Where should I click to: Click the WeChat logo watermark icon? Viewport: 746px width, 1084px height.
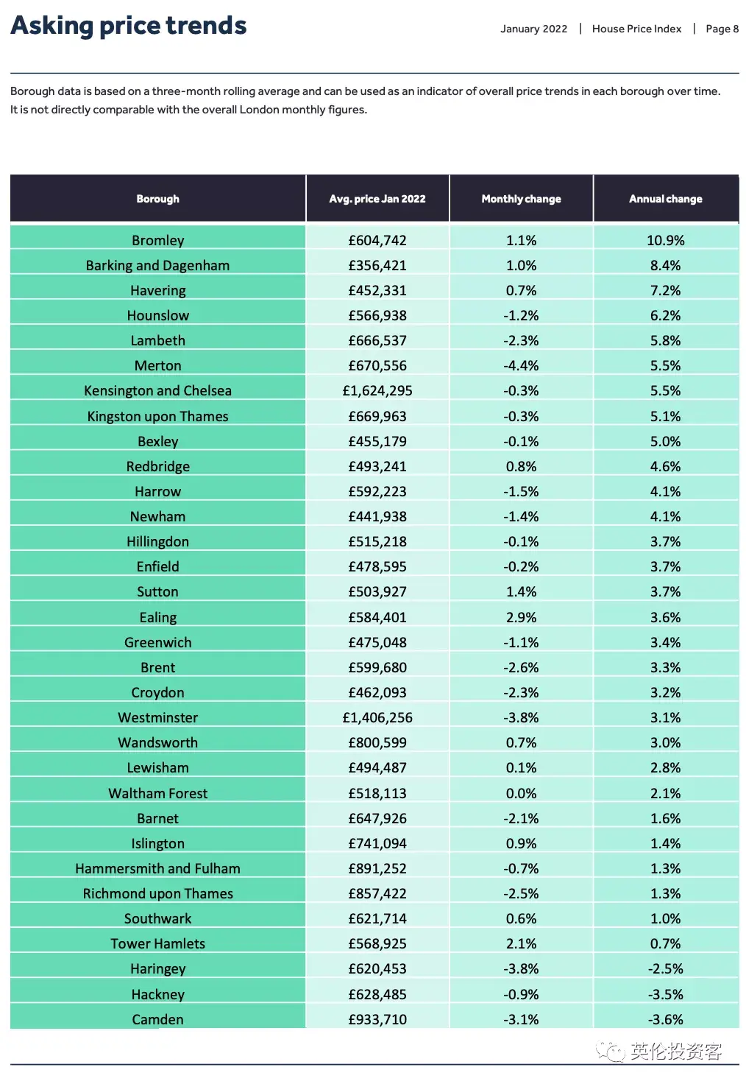tap(610, 1052)
